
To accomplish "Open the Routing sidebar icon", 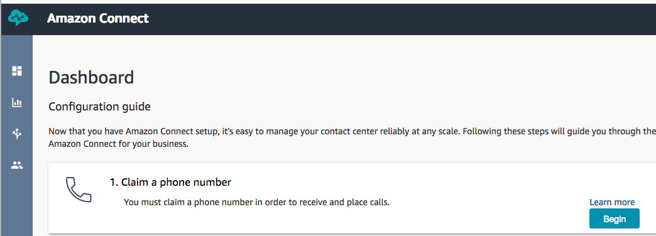I will pos(17,134).
